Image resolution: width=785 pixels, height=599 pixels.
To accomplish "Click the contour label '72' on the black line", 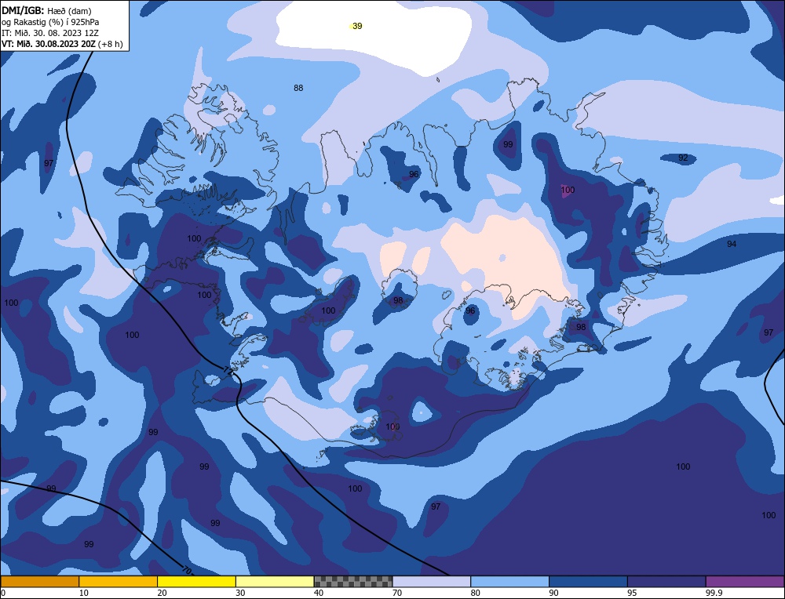I will click(228, 371).
